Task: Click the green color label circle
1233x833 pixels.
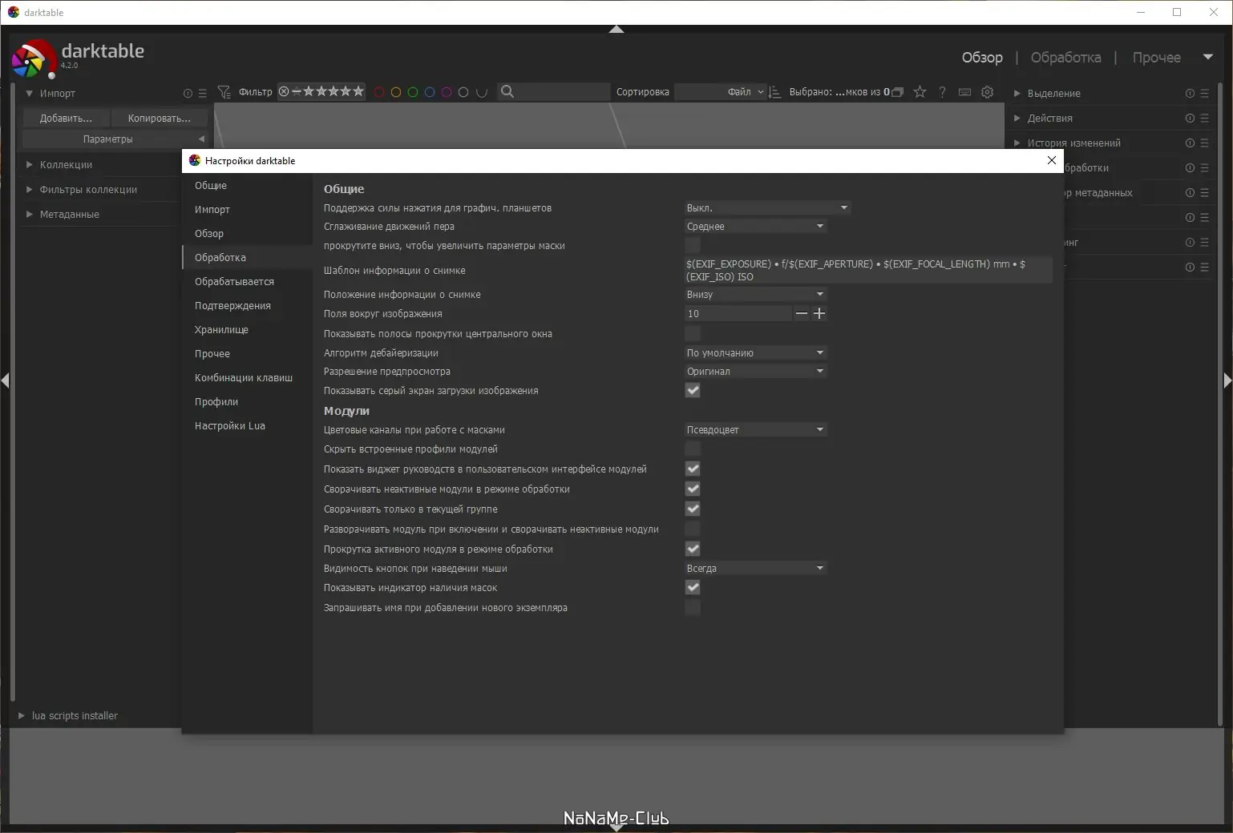Action: pos(413,92)
